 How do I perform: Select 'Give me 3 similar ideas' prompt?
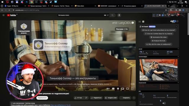(159, 34)
